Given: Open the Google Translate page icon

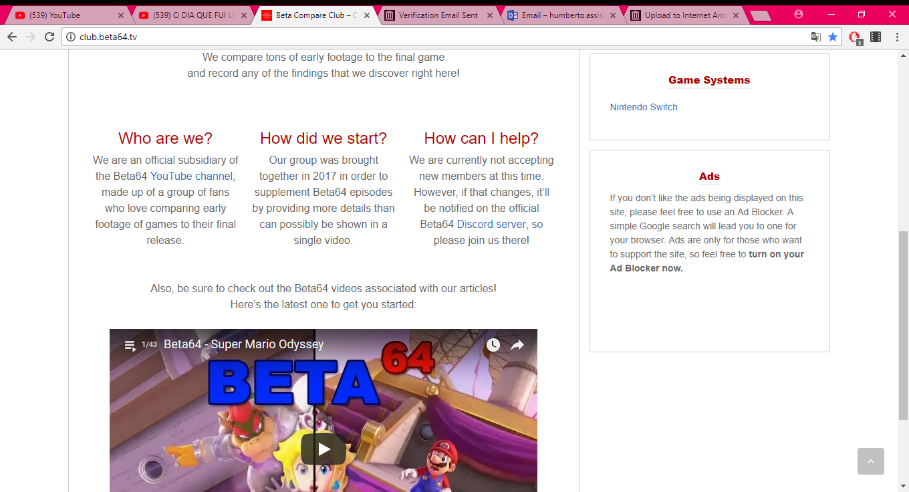Looking at the screenshot, I should point(816,37).
